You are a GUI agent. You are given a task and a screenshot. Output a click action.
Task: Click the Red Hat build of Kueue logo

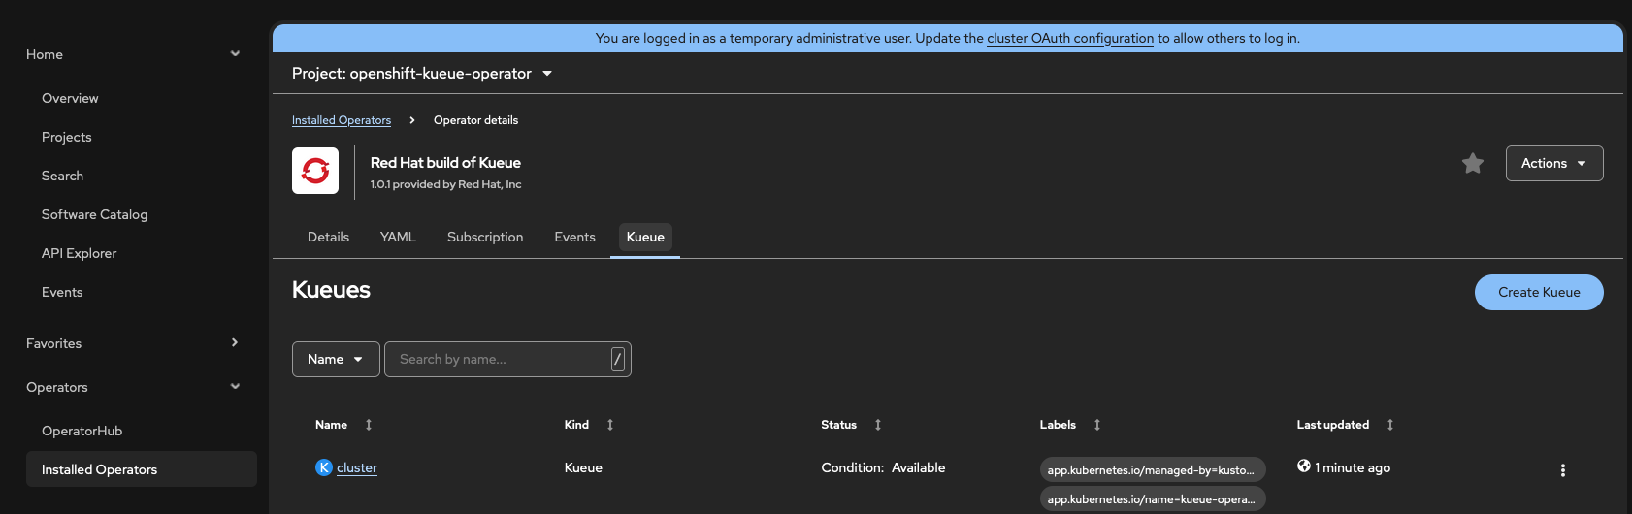315,171
